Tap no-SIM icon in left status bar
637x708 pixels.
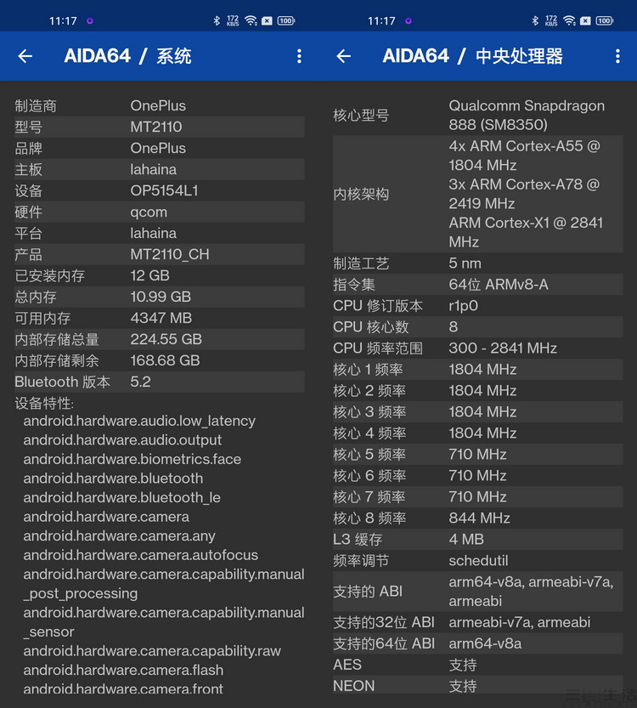coord(267,20)
